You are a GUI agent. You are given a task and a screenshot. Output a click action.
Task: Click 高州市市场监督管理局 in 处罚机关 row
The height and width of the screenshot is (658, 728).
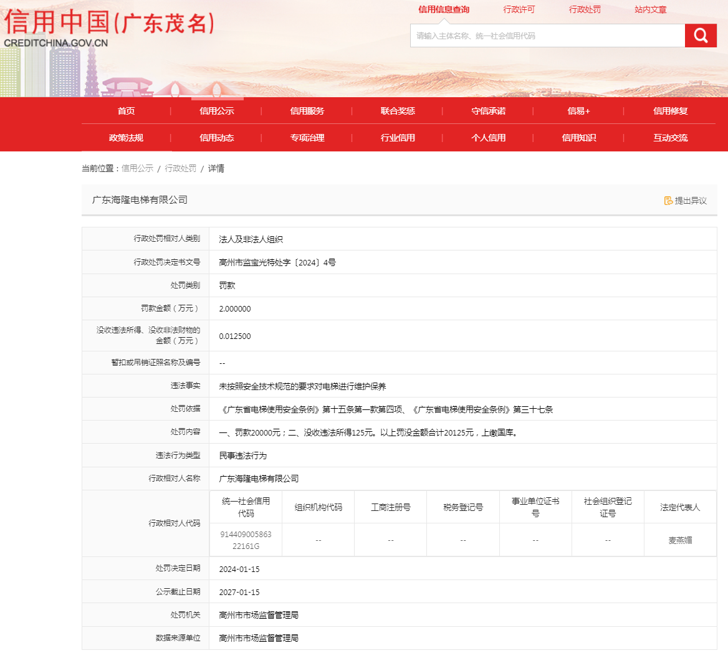(259, 615)
